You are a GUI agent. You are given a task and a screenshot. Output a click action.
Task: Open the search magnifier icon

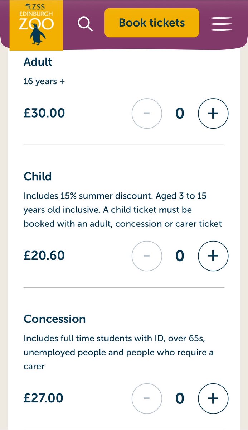(85, 24)
